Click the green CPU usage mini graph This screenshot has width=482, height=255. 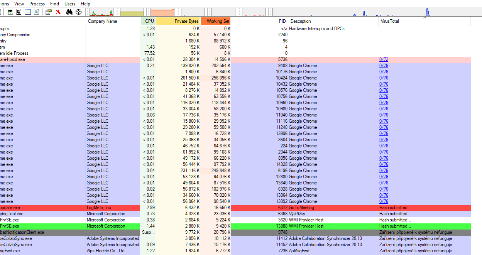click(x=101, y=12)
